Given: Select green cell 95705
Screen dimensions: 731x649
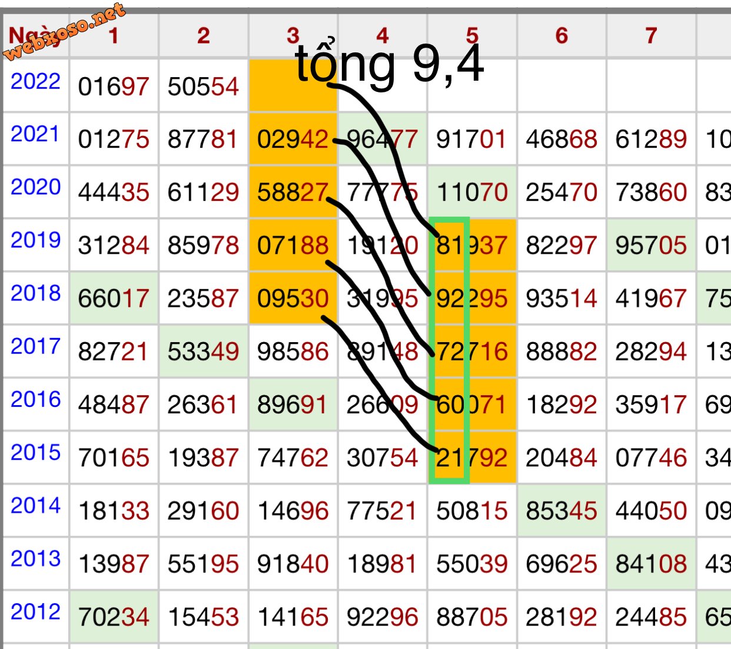Looking at the screenshot, I should pyautogui.click(x=651, y=246).
